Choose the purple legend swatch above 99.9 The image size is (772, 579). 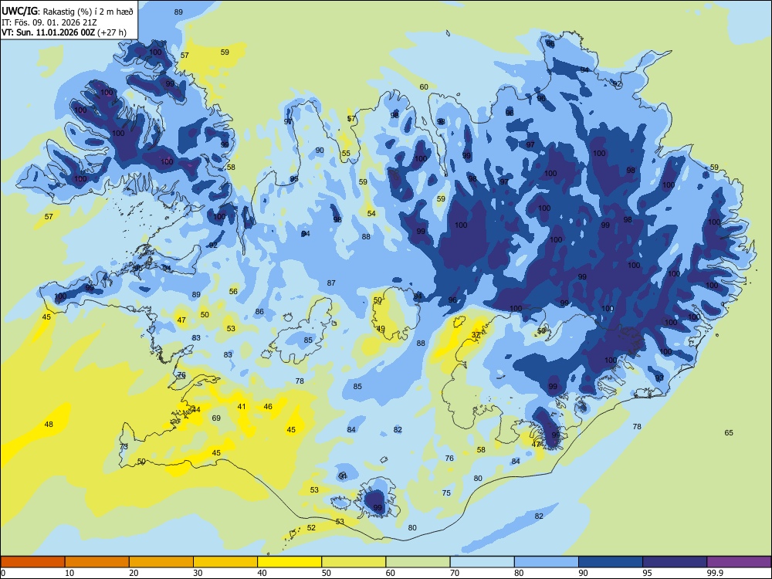pos(739,562)
